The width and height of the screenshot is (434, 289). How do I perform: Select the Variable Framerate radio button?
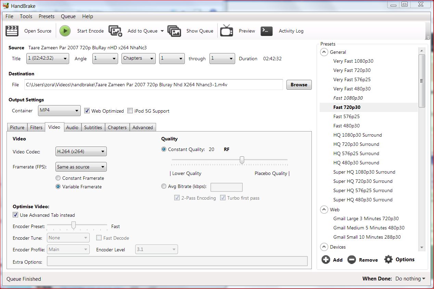click(x=58, y=187)
